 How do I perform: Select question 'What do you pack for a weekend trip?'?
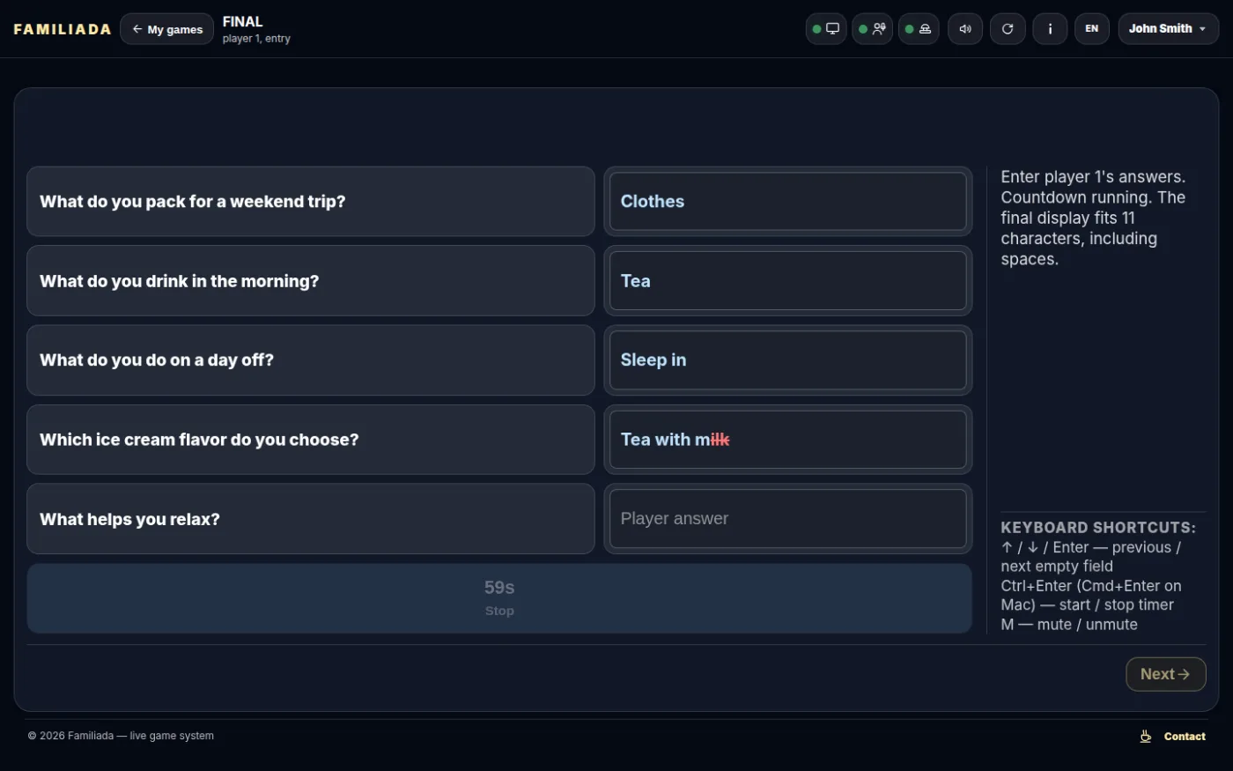point(311,202)
